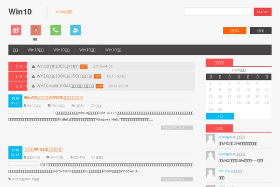Open article title about Win10 10125
The height and width of the screenshot is (187, 280).
53,98
